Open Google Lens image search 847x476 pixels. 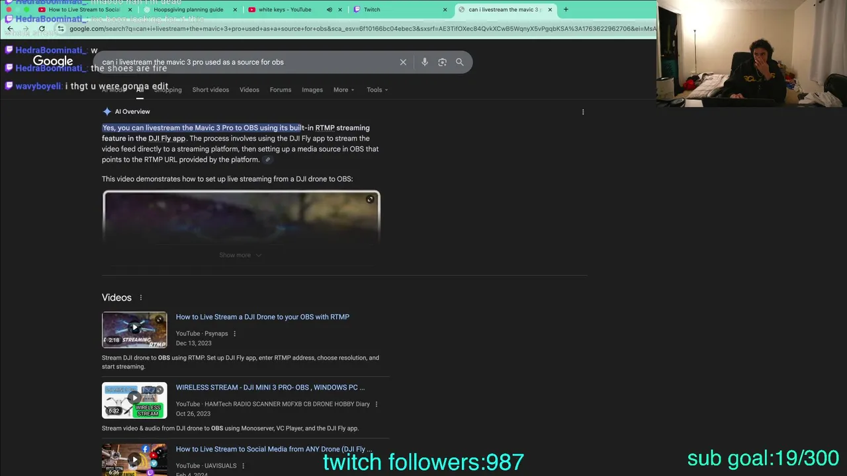coord(442,62)
